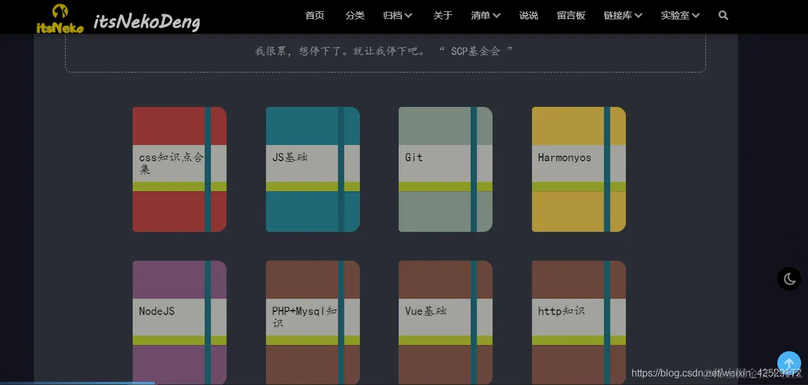
Task: Open the Vue基础 notebook
Action: click(x=445, y=322)
